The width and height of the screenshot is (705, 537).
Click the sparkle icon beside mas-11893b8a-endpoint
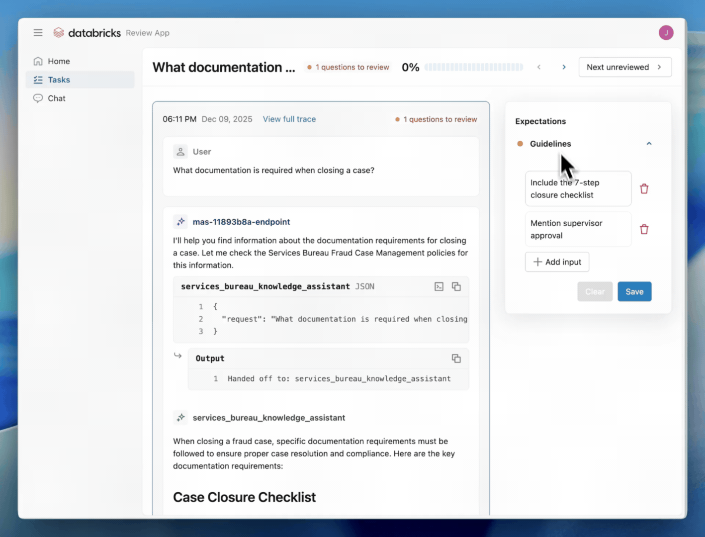pyautogui.click(x=180, y=222)
